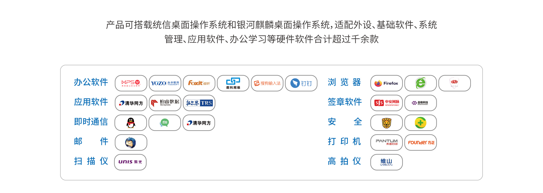
Task: Select the YOZO 永中软件 logo
Action: click(x=165, y=83)
